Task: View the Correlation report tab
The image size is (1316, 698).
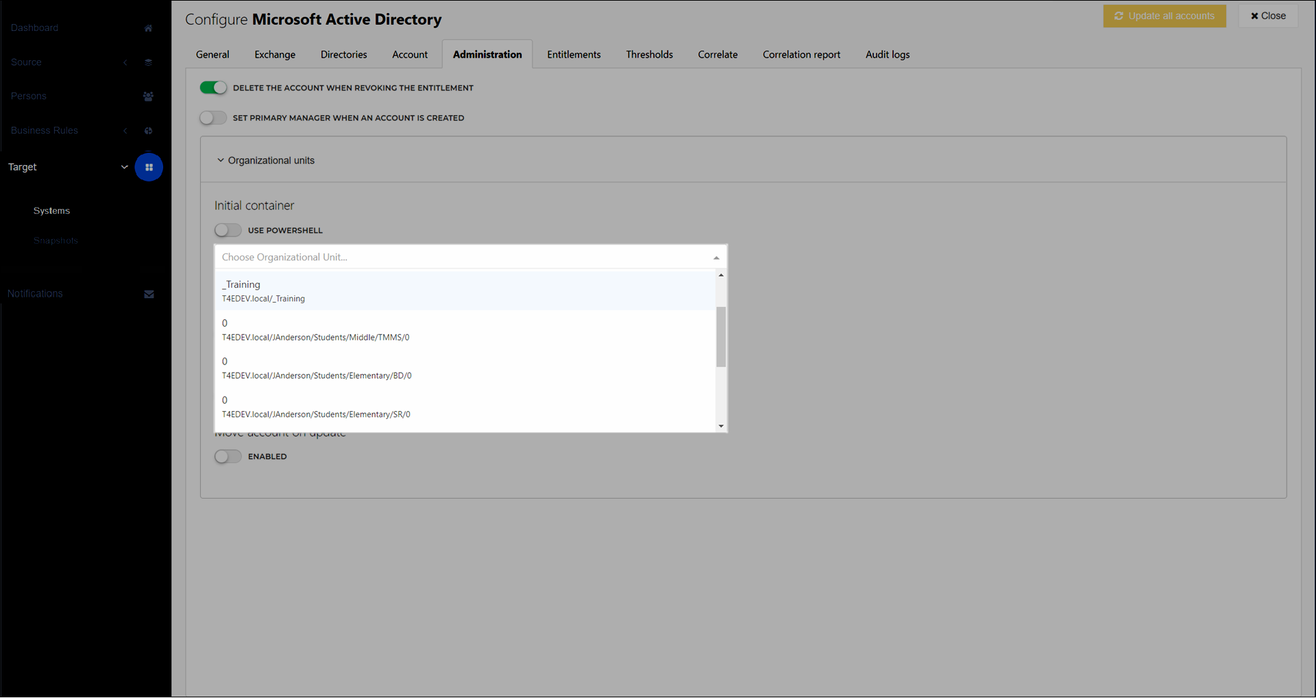Action: click(801, 55)
